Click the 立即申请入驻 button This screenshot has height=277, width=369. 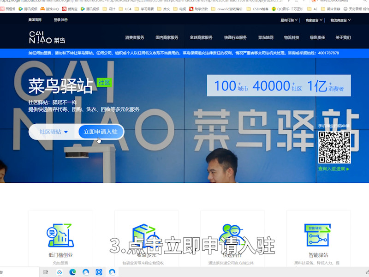tap(101, 132)
